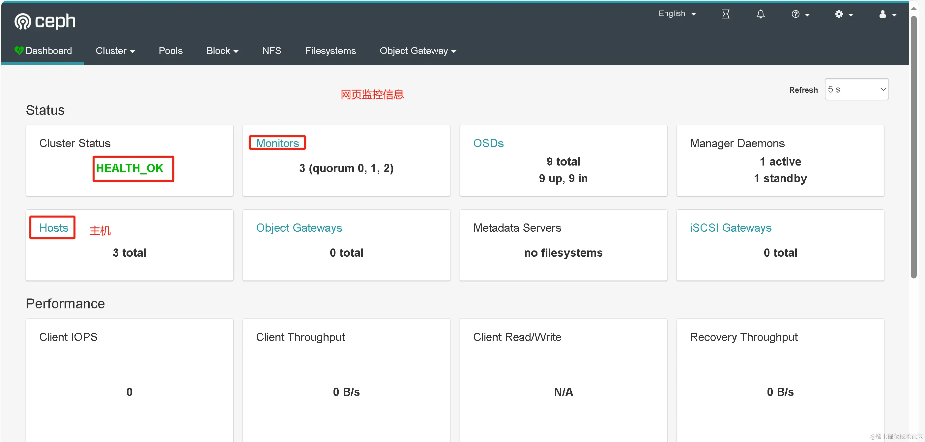Switch to the NFS tab
Image resolution: width=925 pixels, height=442 pixels.
(x=272, y=51)
